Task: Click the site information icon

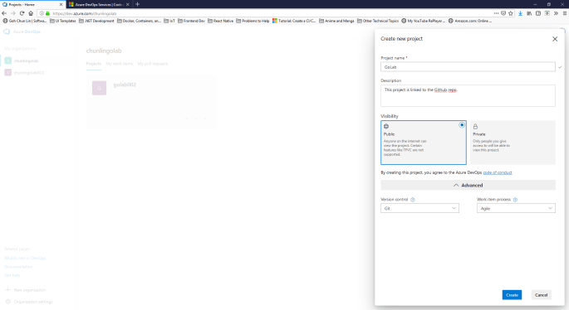Action: pos(42,13)
